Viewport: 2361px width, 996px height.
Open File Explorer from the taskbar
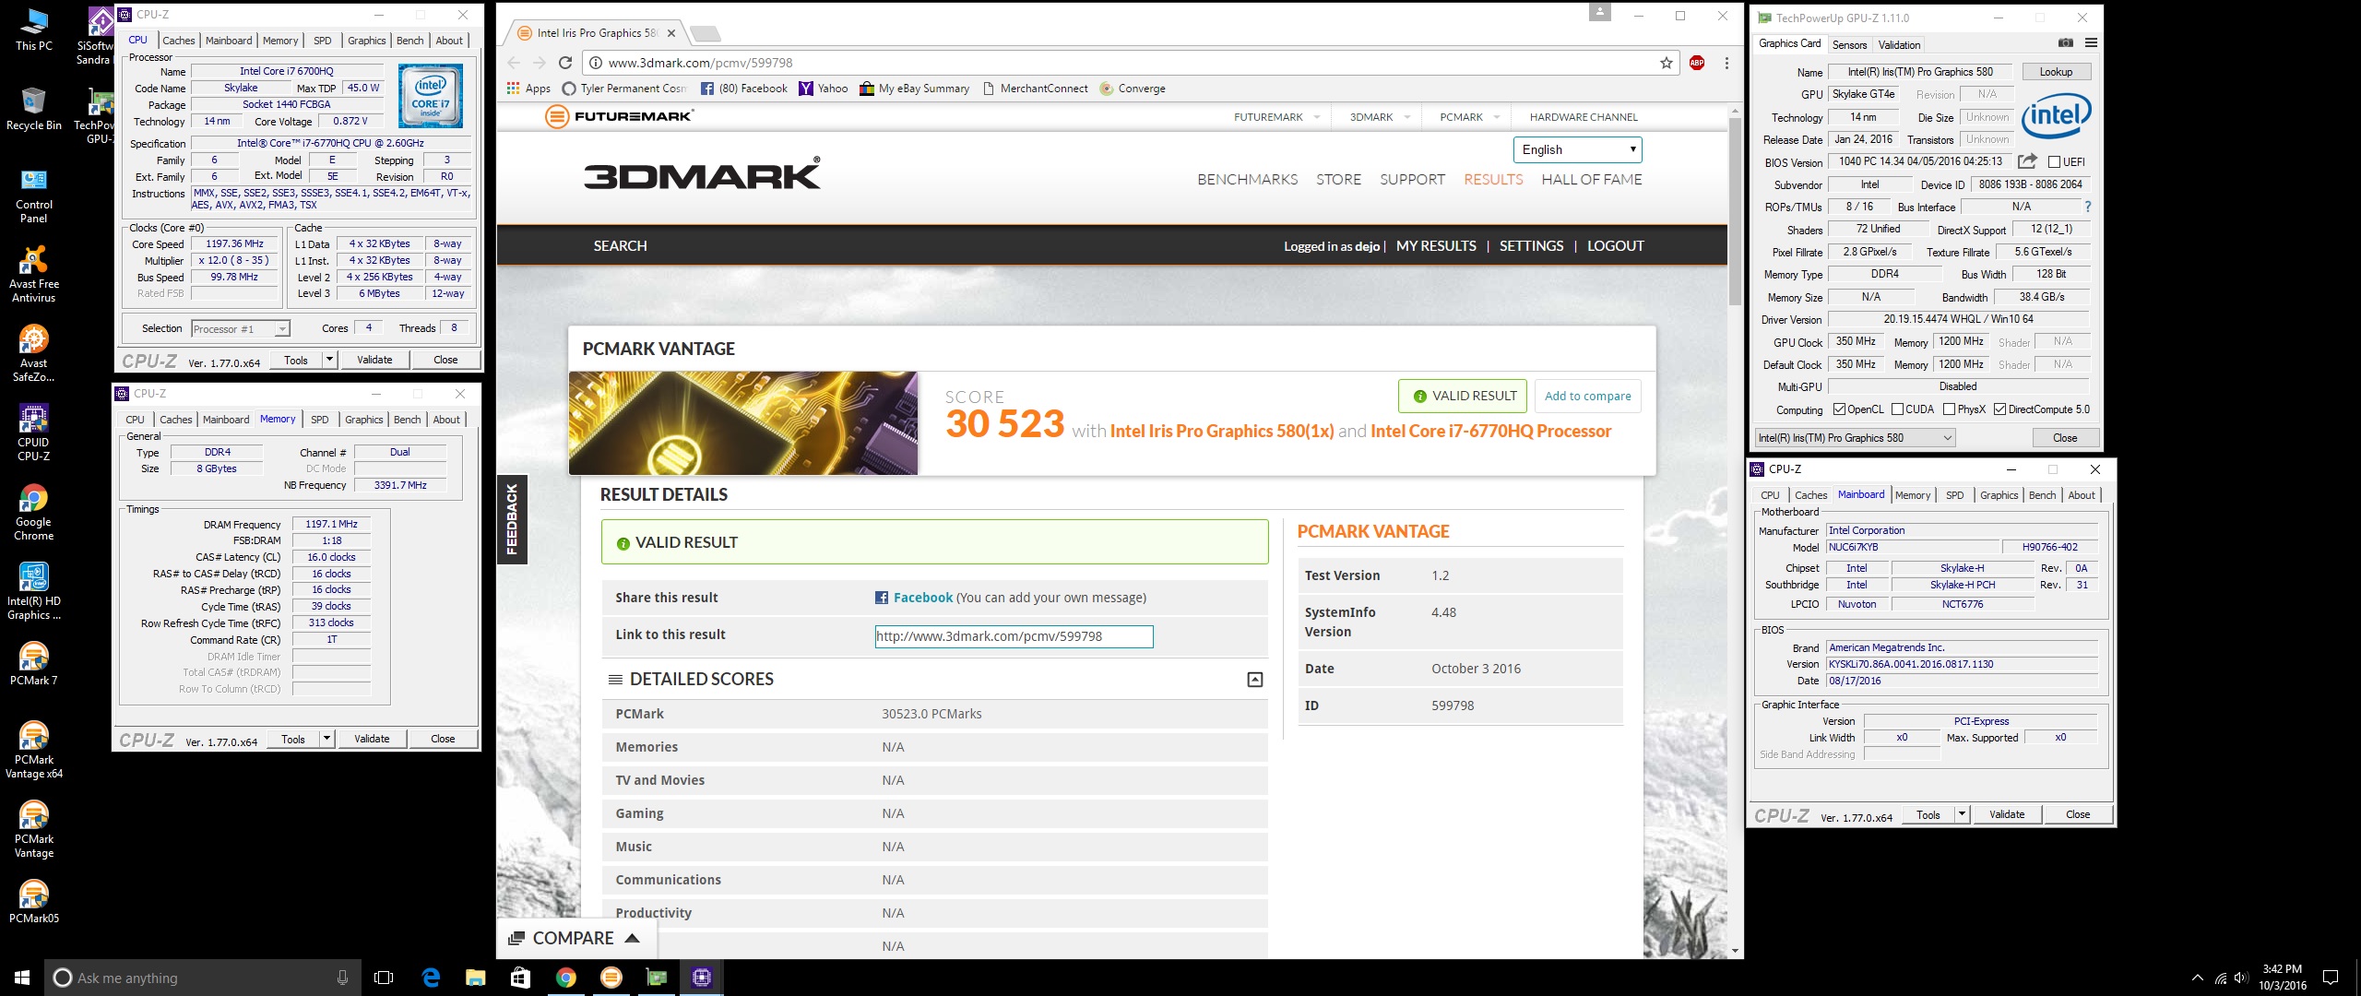(475, 978)
